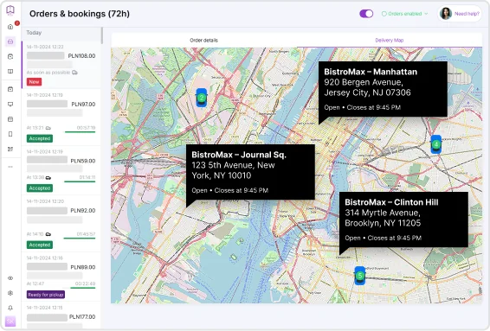Image resolution: width=490 pixels, height=331 pixels.
Task: Open the calendar bookings icon in sidebar
Action: pos(10,89)
